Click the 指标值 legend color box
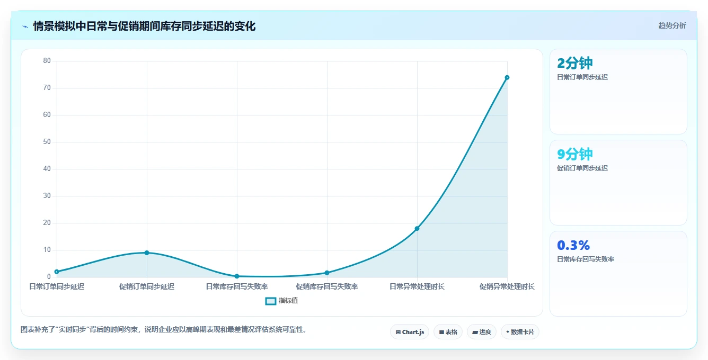Screen dimensions: 708x360 pyautogui.click(x=270, y=301)
